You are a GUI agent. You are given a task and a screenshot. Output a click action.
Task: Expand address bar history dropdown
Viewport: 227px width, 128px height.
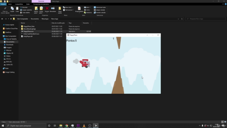coord(178,19)
